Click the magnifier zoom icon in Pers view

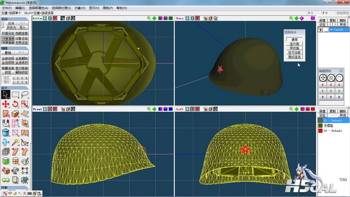coord(291,18)
